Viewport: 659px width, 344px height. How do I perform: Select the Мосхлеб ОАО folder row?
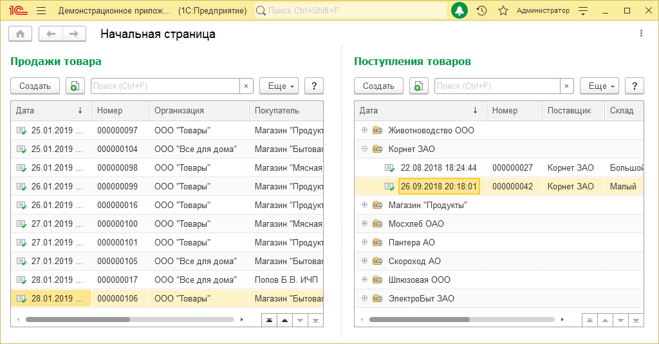coord(499,224)
